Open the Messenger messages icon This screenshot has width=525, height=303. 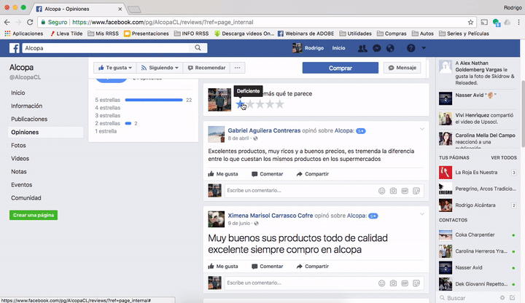coord(377,48)
